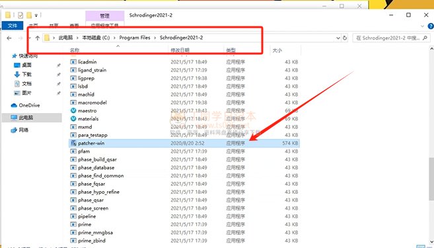Go back with the left arrow
434x248 pixels.
pos(9,38)
